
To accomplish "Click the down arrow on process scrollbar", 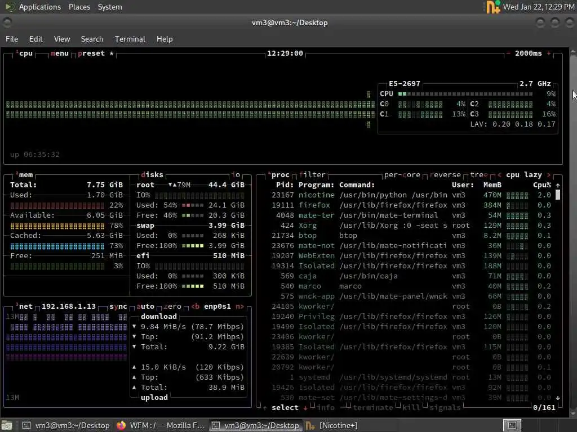I will [x=558, y=398].
